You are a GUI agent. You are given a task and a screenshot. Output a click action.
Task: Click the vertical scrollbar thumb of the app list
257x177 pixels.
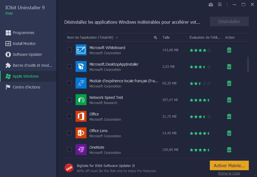tap(248, 65)
